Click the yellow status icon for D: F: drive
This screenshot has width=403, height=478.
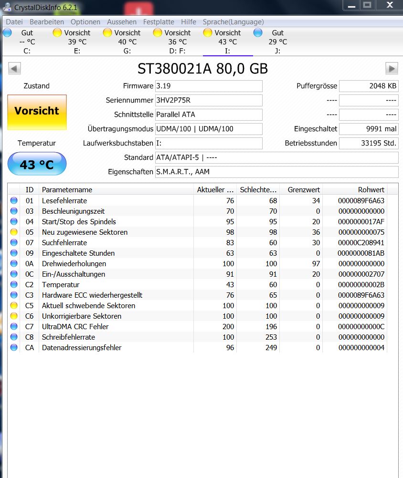click(x=158, y=32)
